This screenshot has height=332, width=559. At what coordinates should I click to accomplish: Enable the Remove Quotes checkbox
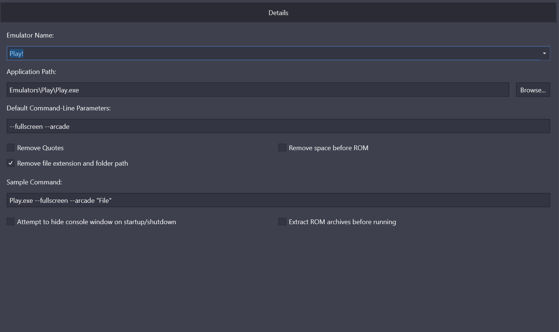pos(10,148)
